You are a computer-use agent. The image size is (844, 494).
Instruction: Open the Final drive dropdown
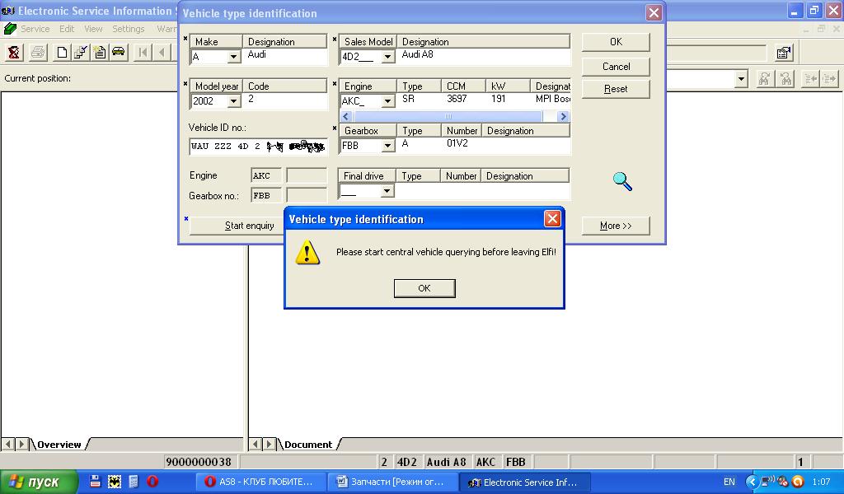(x=387, y=191)
